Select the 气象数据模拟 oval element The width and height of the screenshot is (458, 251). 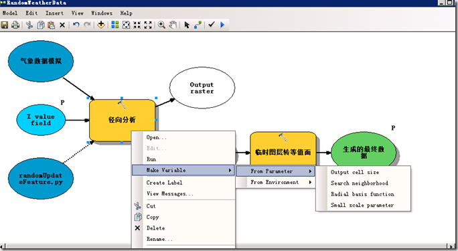pos(41,61)
